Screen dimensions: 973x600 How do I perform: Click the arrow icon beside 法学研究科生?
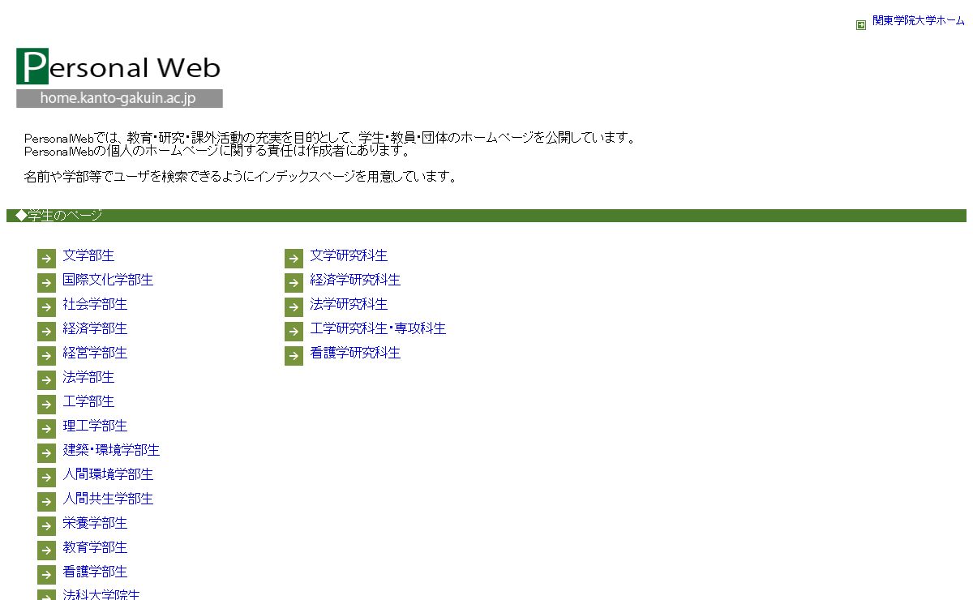294,307
